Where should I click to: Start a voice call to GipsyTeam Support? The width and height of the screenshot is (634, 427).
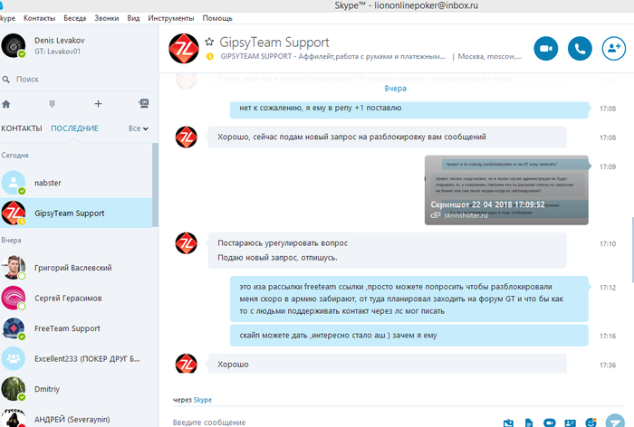click(x=580, y=49)
